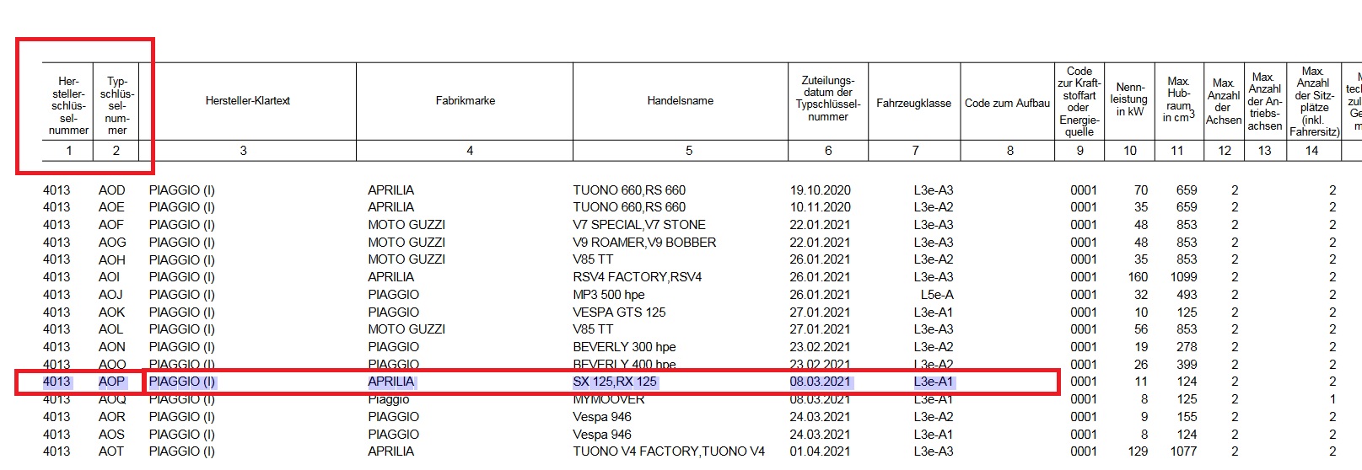
Task: Click trade name V7 SPECIAL,V7 STONE
Action: coord(639,225)
